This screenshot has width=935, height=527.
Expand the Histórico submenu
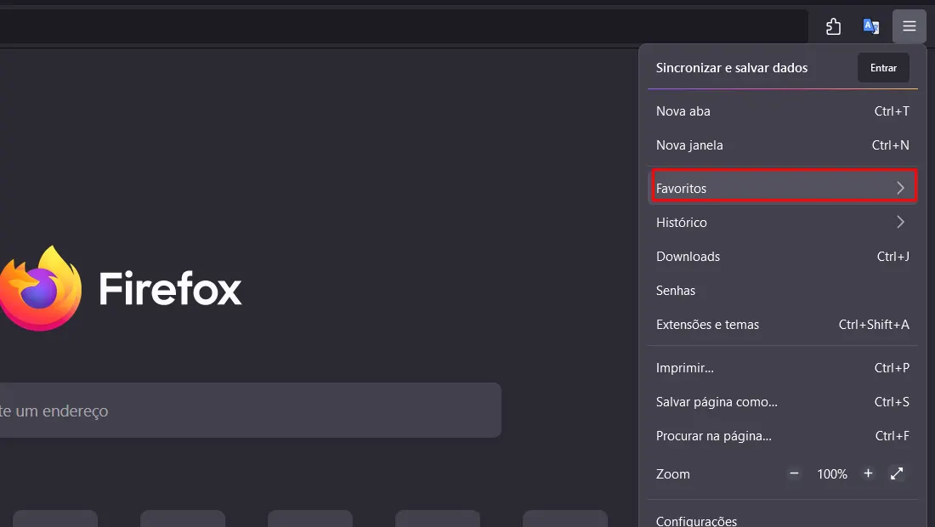(782, 223)
